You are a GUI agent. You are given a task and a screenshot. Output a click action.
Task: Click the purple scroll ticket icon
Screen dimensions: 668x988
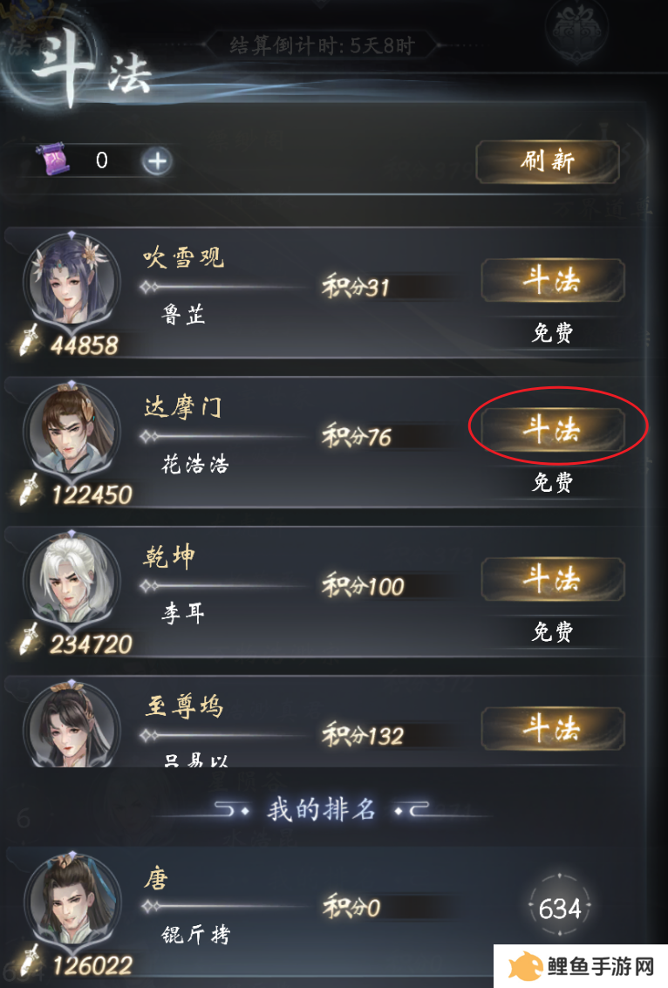55,160
